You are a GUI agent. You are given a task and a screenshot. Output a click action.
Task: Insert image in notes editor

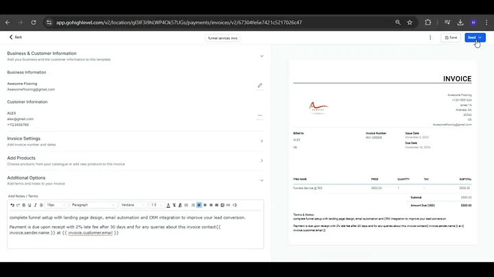click(x=222, y=205)
